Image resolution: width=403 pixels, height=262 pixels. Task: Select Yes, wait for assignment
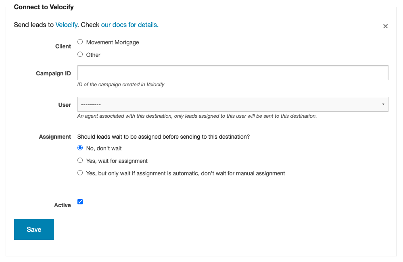coord(80,160)
